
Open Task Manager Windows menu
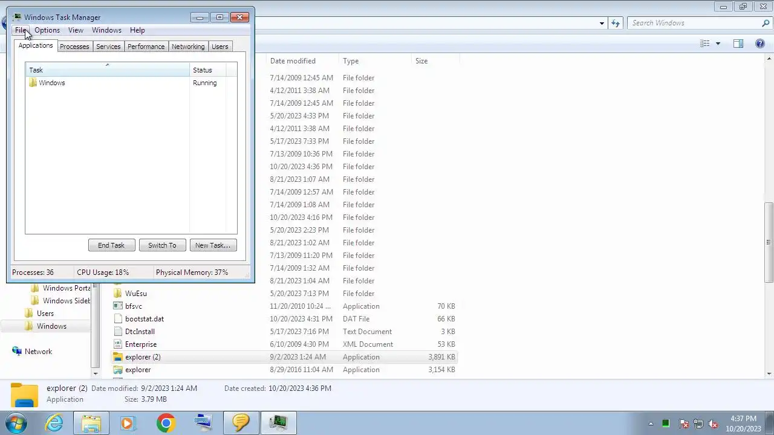tap(106, 30)
